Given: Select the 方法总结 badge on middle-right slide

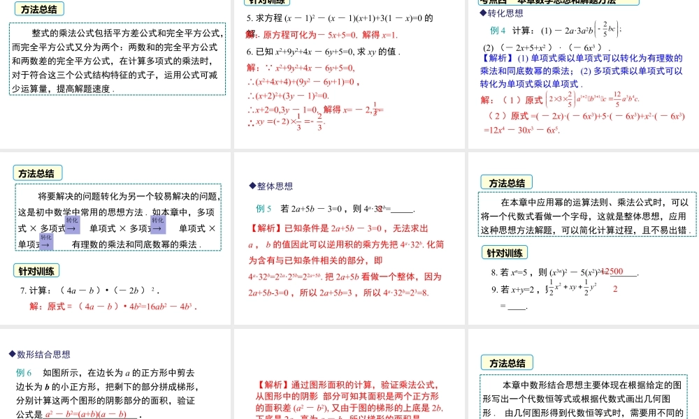Looking at the screenshot, I should (x=505, y=182).
